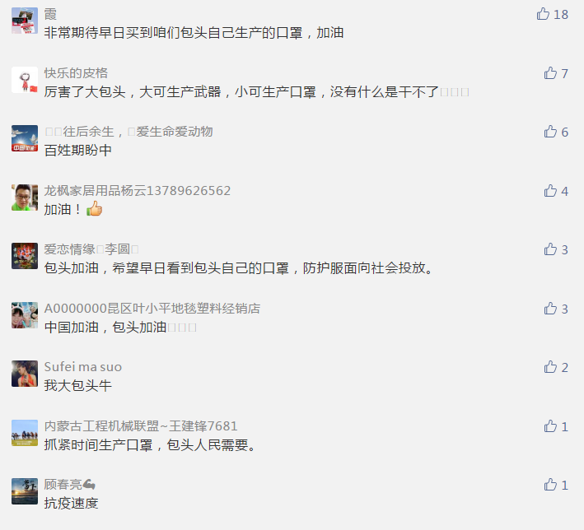584x530 pixels.
Task: Like the 抓紧时间生产口罩 comment
Action: (550, 426)
